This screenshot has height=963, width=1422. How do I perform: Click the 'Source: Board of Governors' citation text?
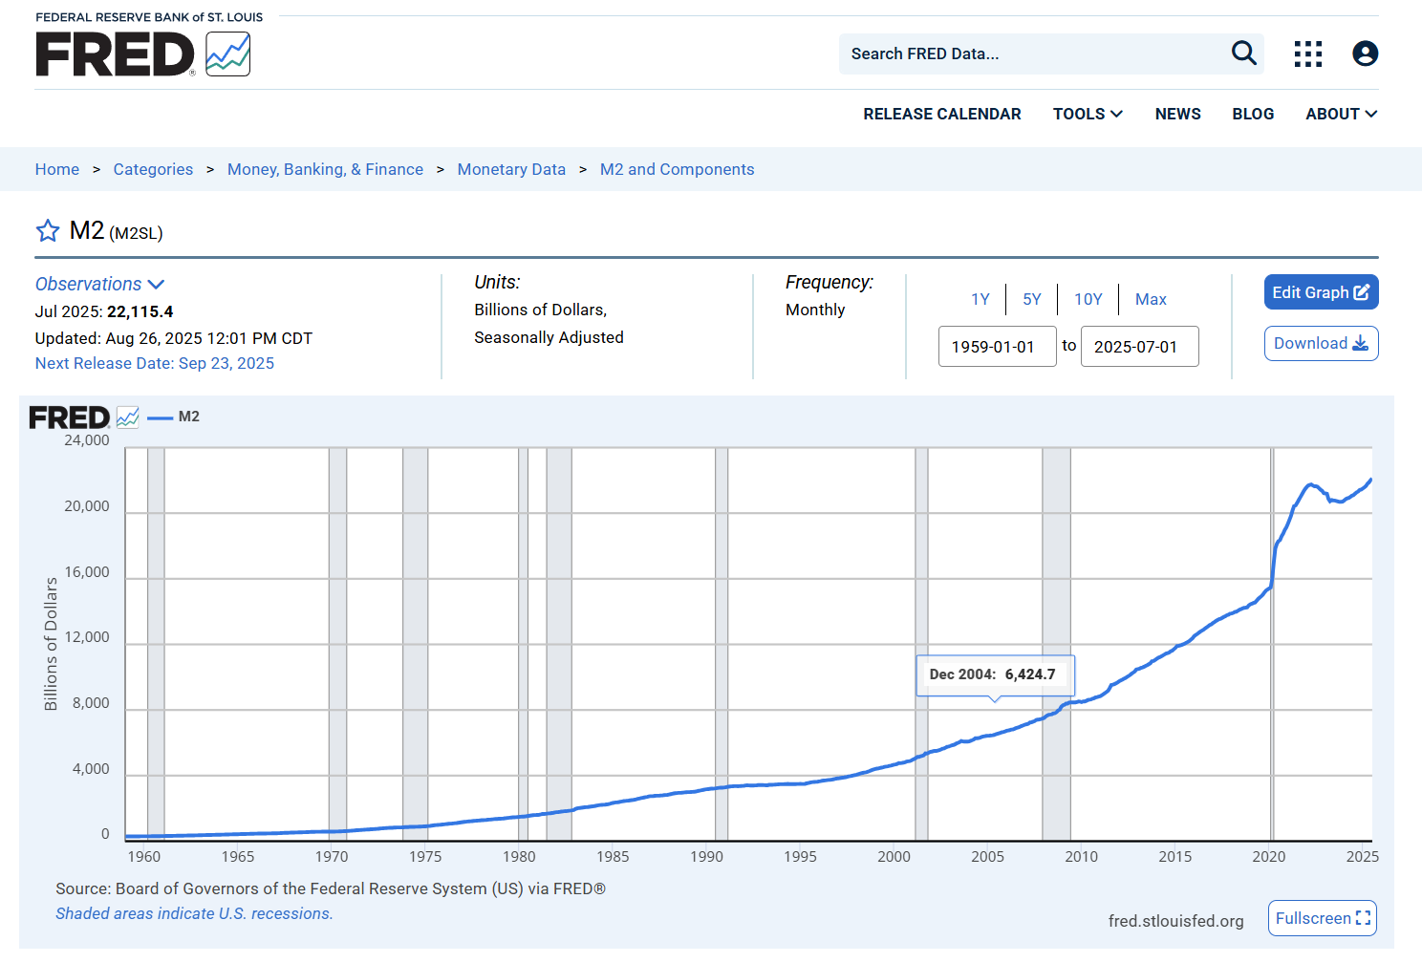click(331, 888)
